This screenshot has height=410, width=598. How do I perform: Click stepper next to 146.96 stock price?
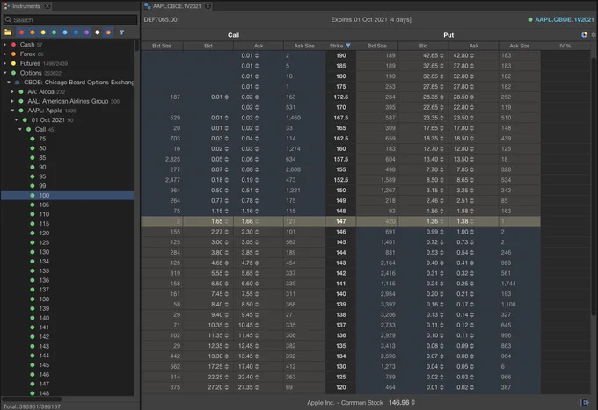[413, 402]
